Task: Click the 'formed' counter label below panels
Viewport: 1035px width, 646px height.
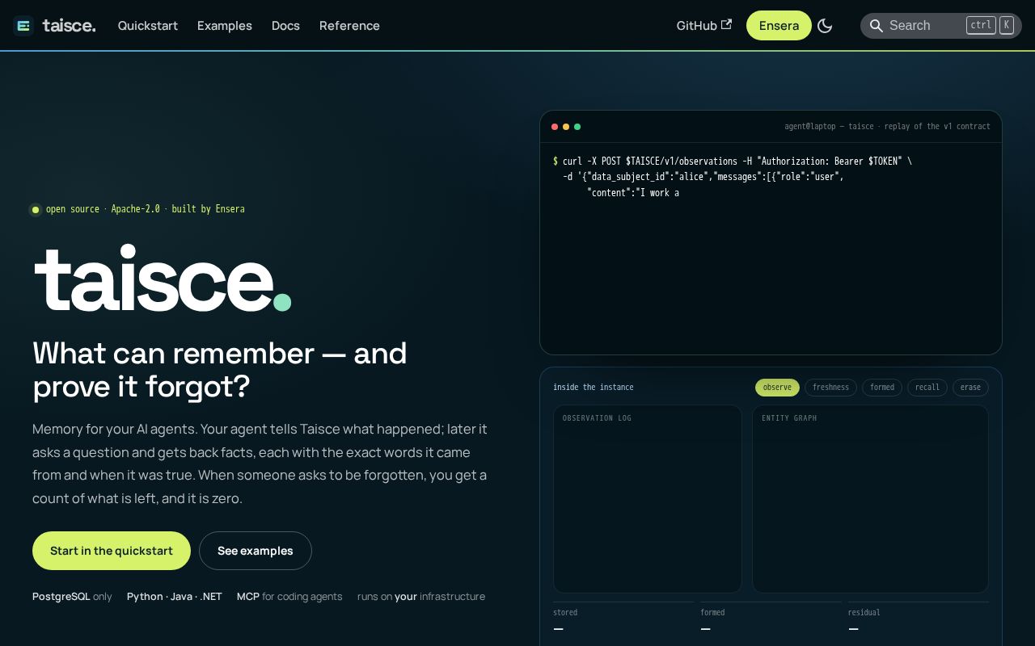Action: tap(712, 613)
